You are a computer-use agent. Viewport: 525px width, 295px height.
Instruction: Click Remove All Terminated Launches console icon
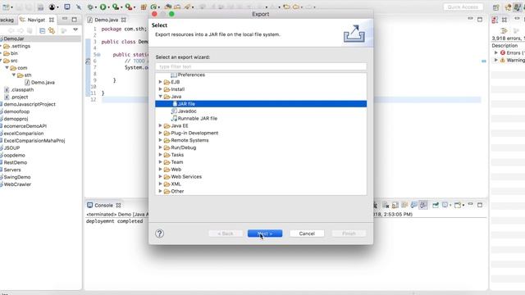point(386,205)
